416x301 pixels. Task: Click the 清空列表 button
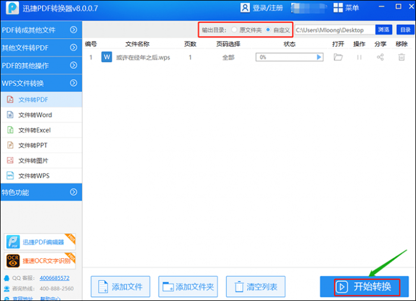point(256,287)
